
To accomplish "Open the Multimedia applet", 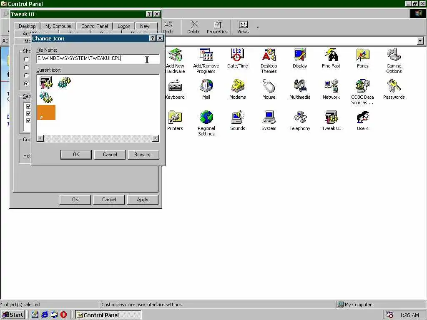I will point(300,89).
